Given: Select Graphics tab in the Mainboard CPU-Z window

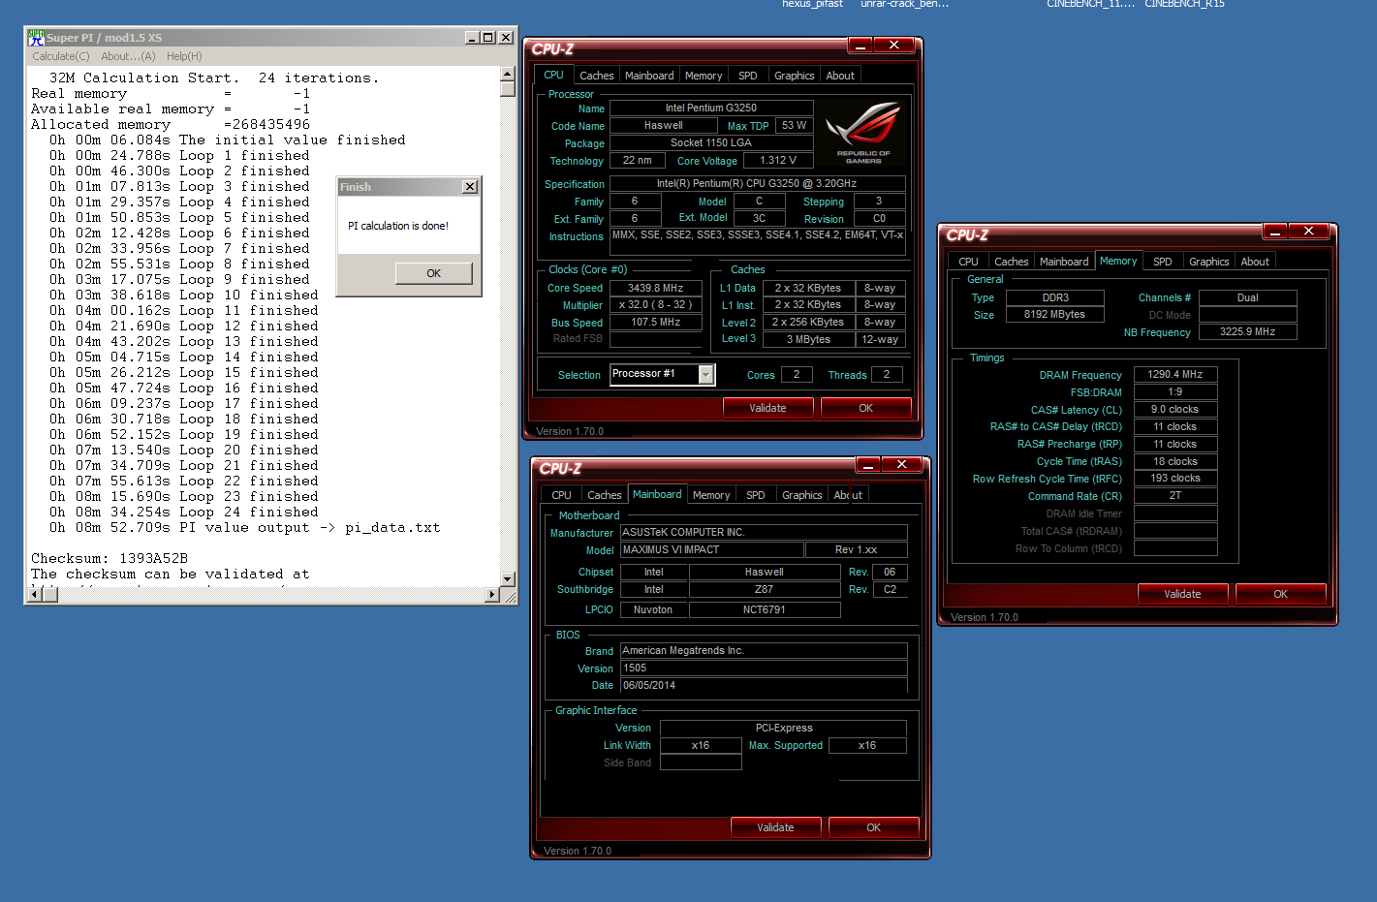Looking at the screenshot, I should (802, 495).
